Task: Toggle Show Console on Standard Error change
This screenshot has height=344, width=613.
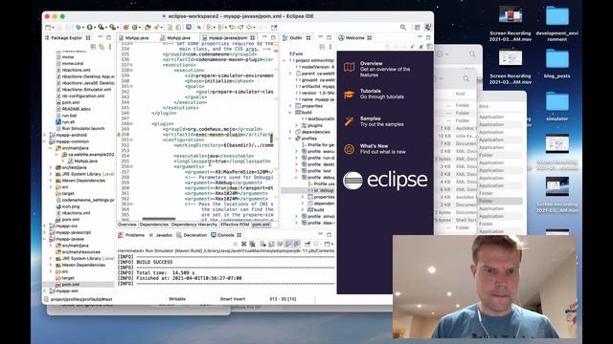Action: pos(297,245)
